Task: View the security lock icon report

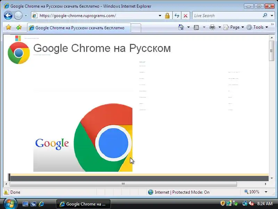Action: pyautogui.click(x=167, y=16)
